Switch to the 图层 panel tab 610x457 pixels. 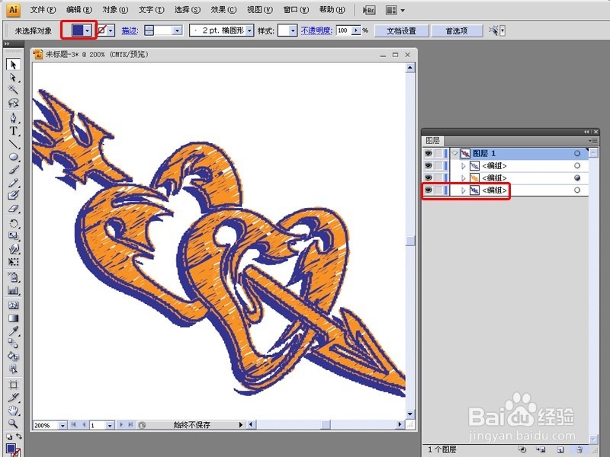click(x=432, y=141)
